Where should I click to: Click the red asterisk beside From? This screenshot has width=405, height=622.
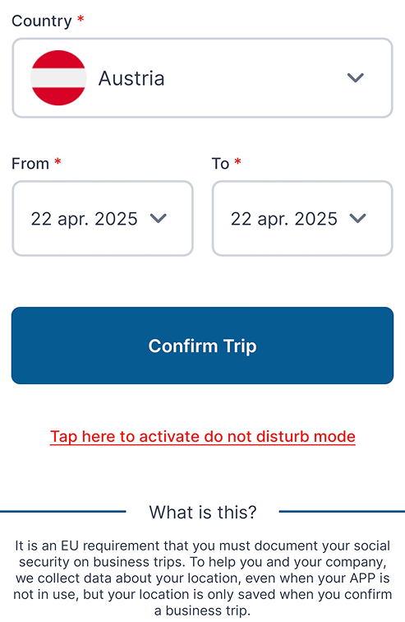(58, 161)
